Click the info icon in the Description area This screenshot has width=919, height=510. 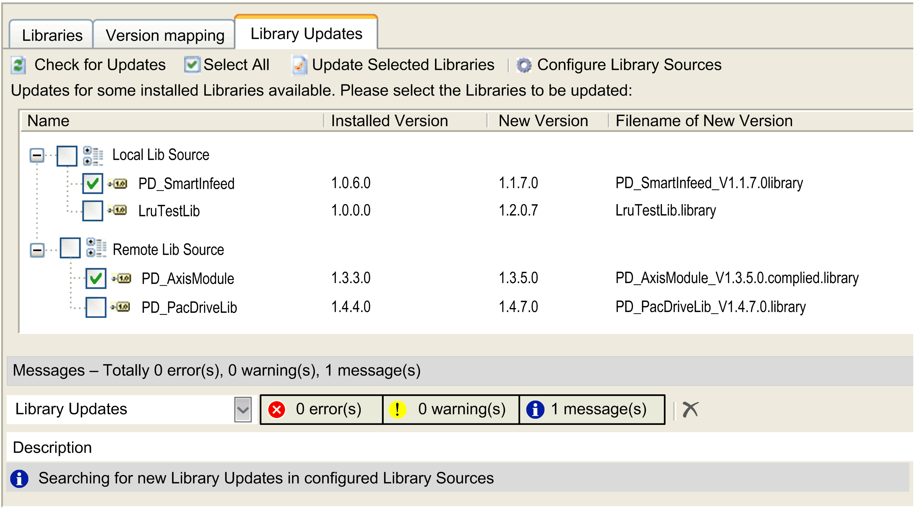(20, 478)
